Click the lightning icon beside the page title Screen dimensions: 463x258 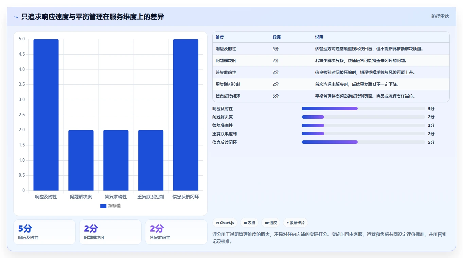point(16,17)
